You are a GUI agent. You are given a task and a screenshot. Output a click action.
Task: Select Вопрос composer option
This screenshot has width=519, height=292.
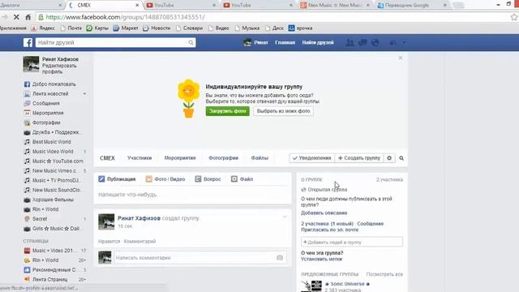(208, 179)
